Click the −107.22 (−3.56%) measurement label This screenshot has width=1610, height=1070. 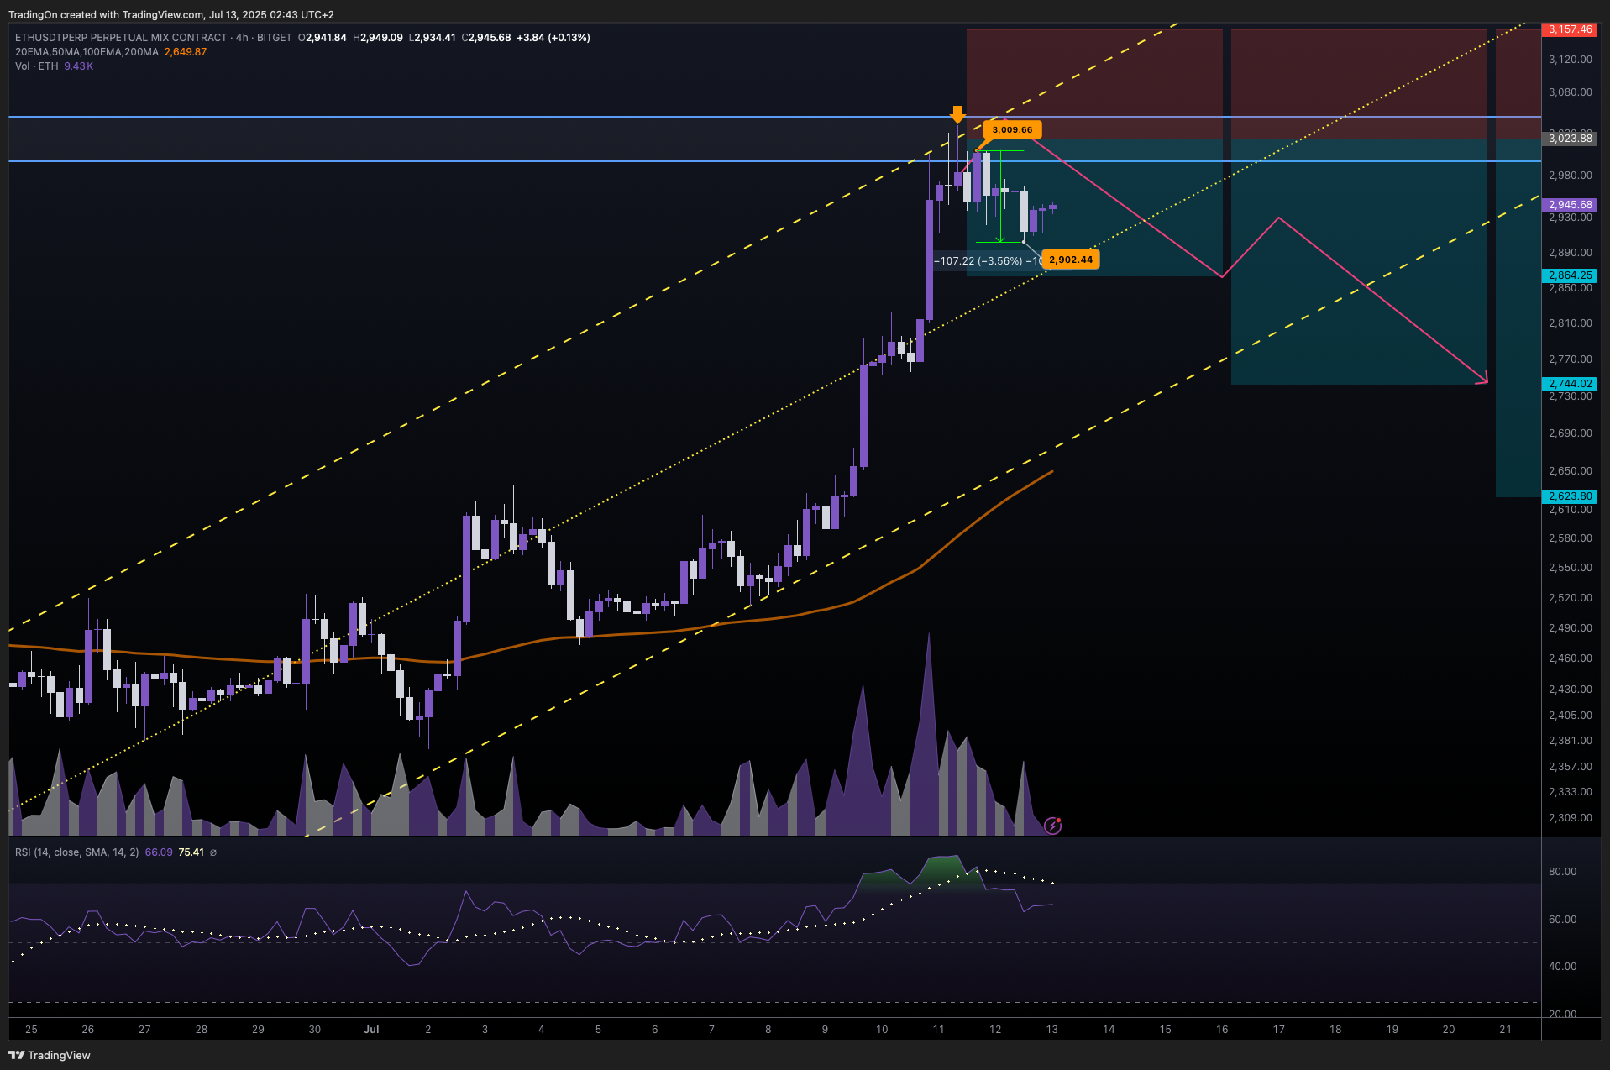[x=988, y=260]
